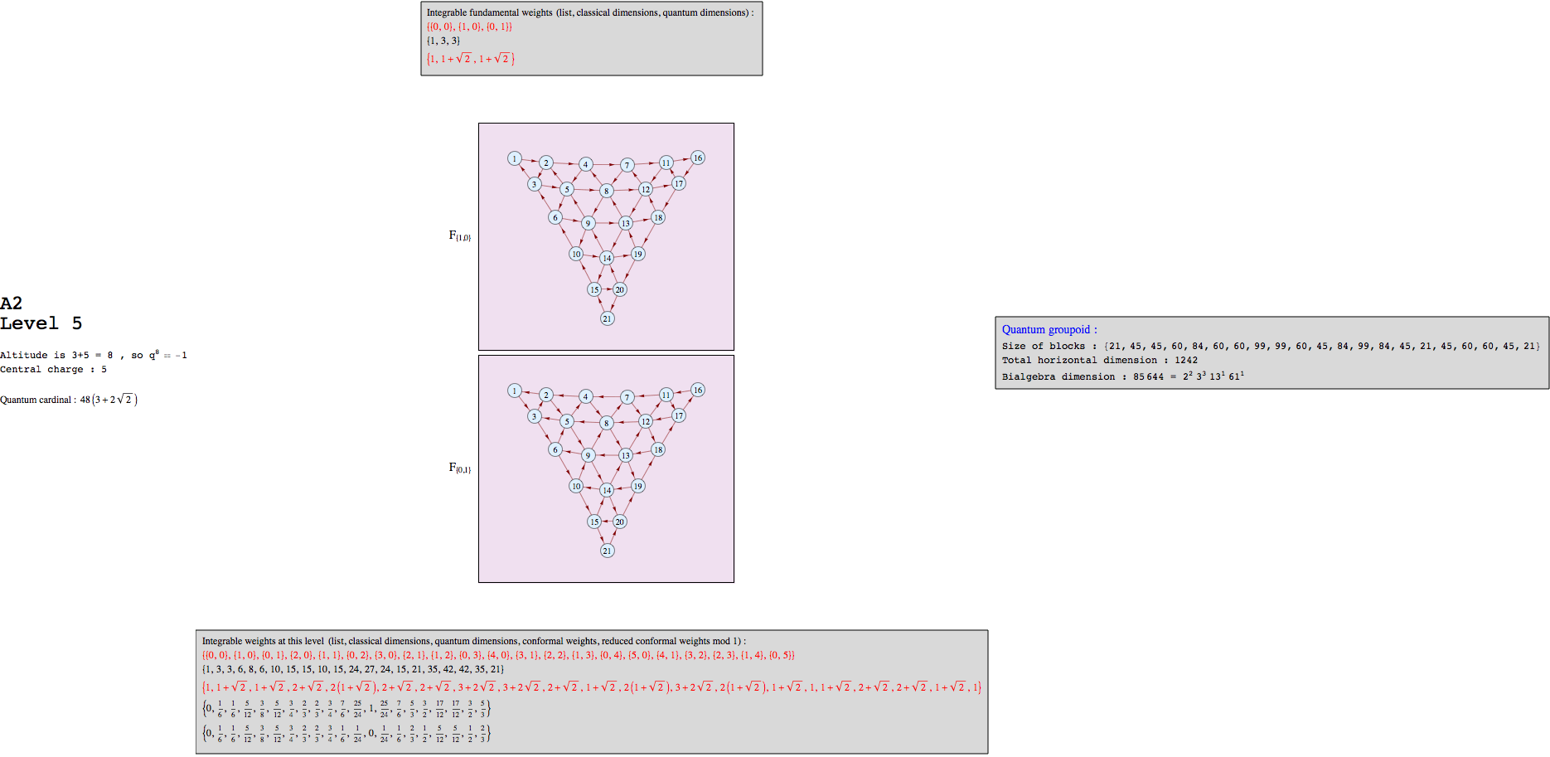
Task: Select node 1 in the F{1,0} graph
Action: click(x=515, y=158)
